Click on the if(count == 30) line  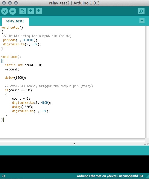(18, 90)
